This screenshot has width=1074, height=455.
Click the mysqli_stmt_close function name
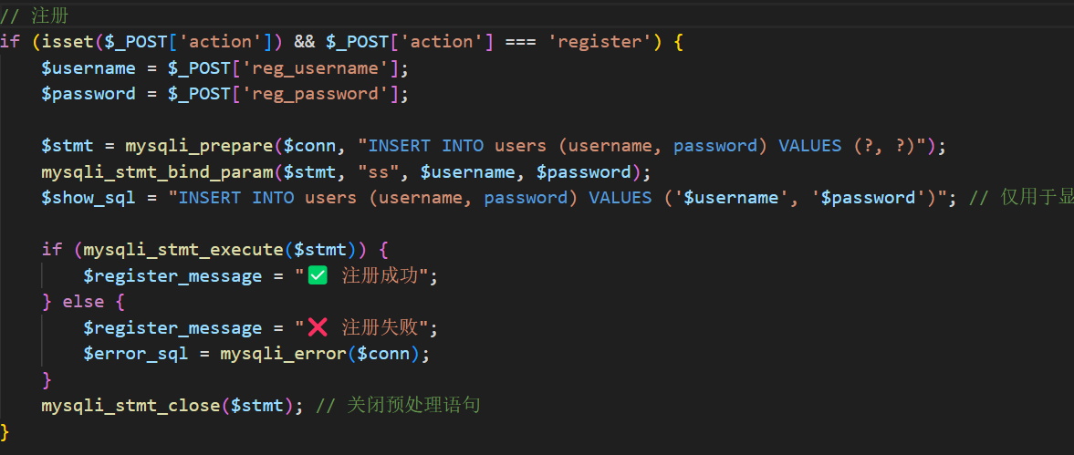pyautogui.click(x=130, y=406)
